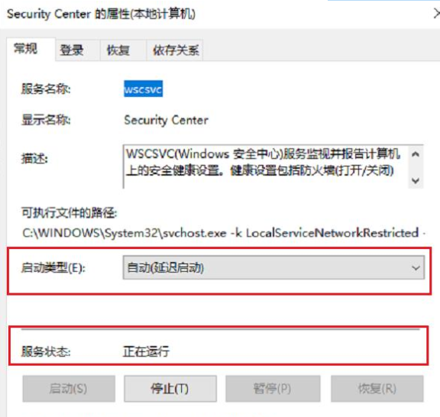The image size is (440, 417).
Task: Click the dialog title bar text
Action: point(101,14)
